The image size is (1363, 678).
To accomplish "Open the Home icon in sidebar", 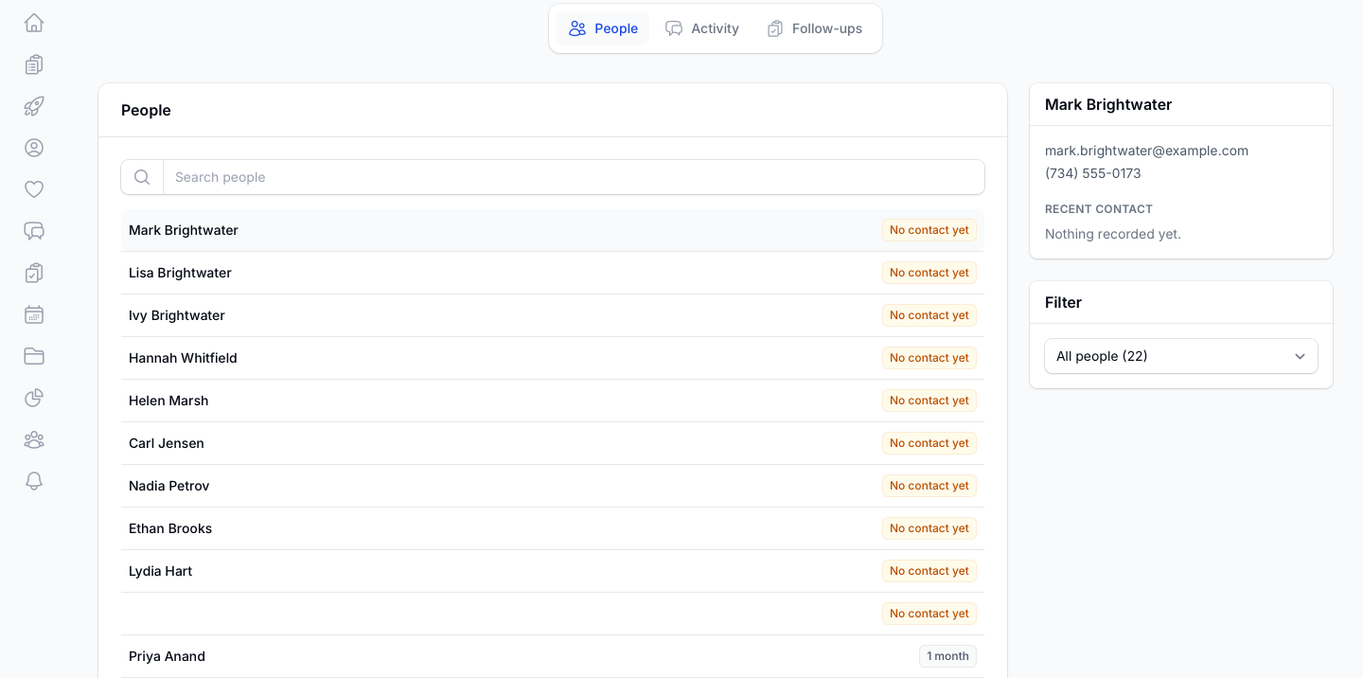I will click(x=34, y=23).
